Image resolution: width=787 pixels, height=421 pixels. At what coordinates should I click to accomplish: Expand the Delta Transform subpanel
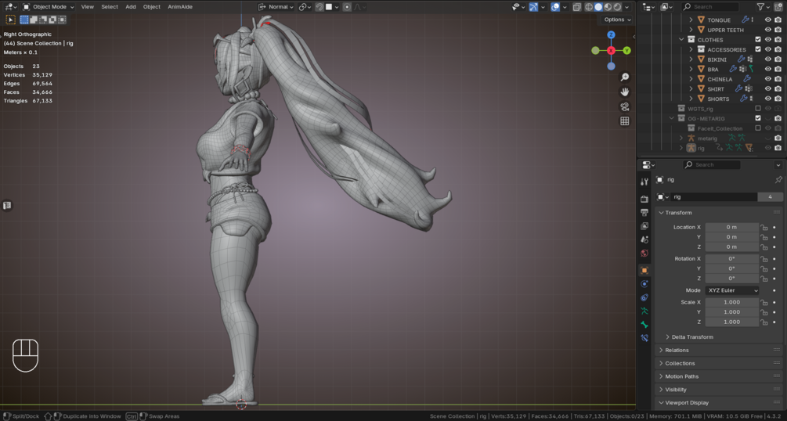click(692, 337)
